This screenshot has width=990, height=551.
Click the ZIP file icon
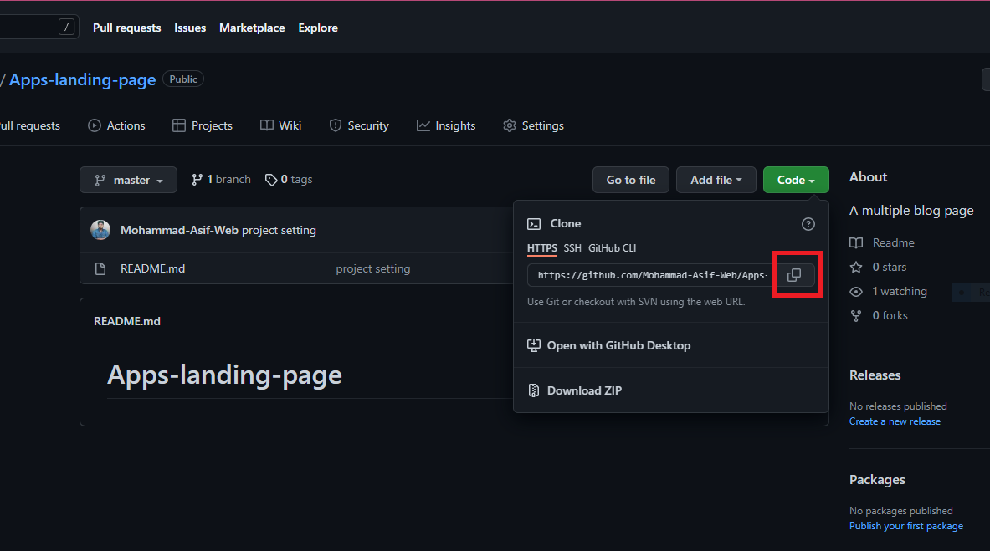pos(534,390)
